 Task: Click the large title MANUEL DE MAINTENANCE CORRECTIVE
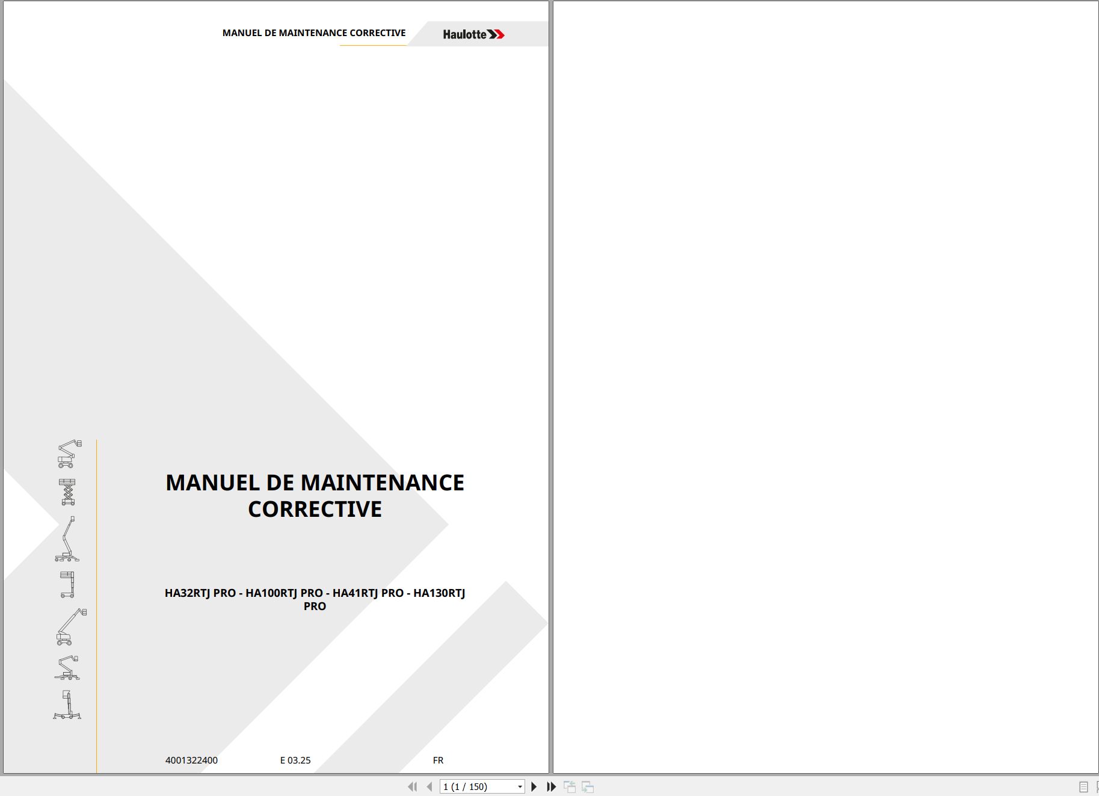pyautogui.click(x=315, y=496)
